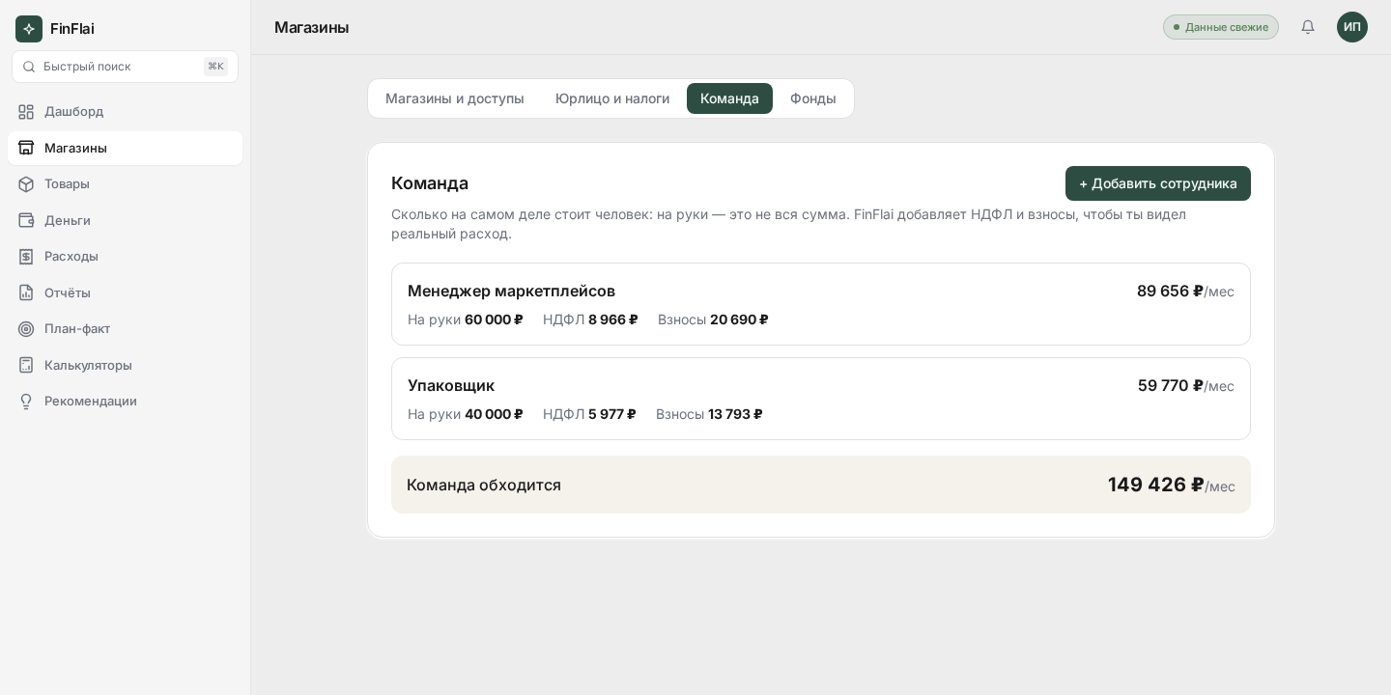
Task: Click the magnifier icon in quick search
Action: coord(29,67)
